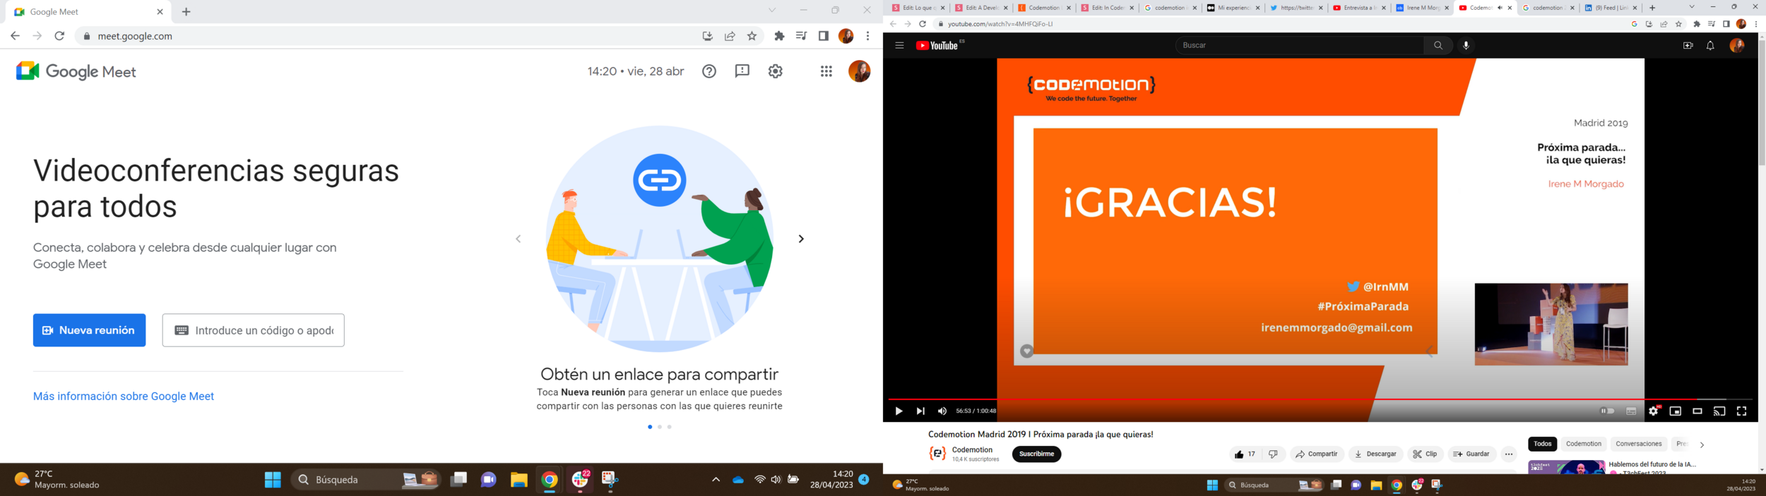1766x496 pixels.
Task: Click the share page icon in Meet address bar
Action: (730, 36)
